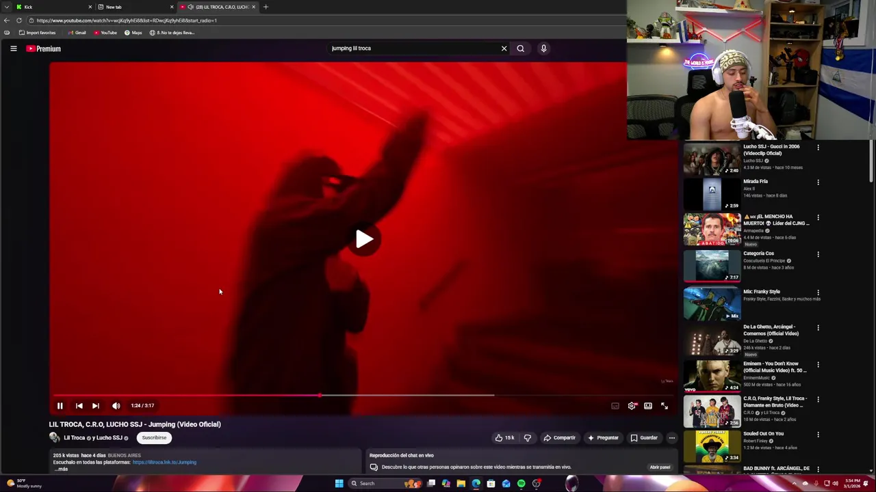Enter fullscreen mode
This screenshot has height=492, width=876.
click(x=665, y=406)
